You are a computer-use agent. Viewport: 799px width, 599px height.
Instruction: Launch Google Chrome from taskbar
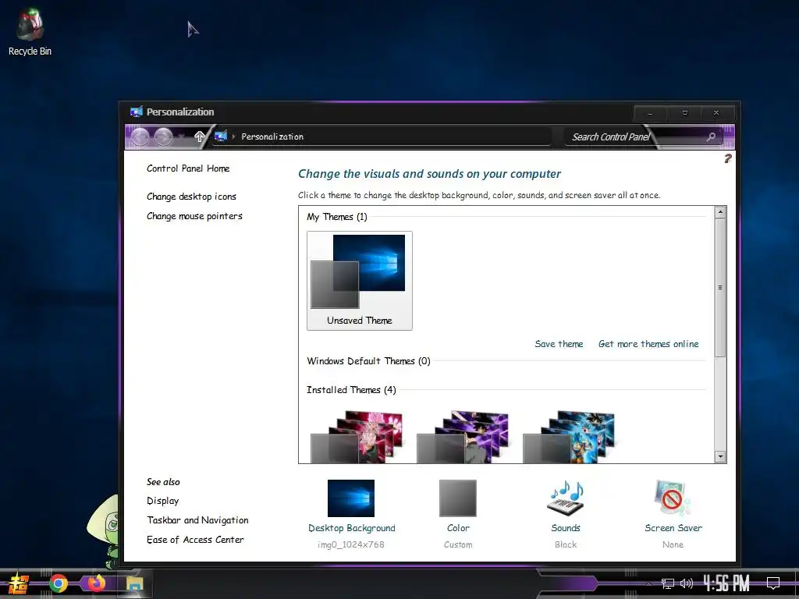click(59, 583)
